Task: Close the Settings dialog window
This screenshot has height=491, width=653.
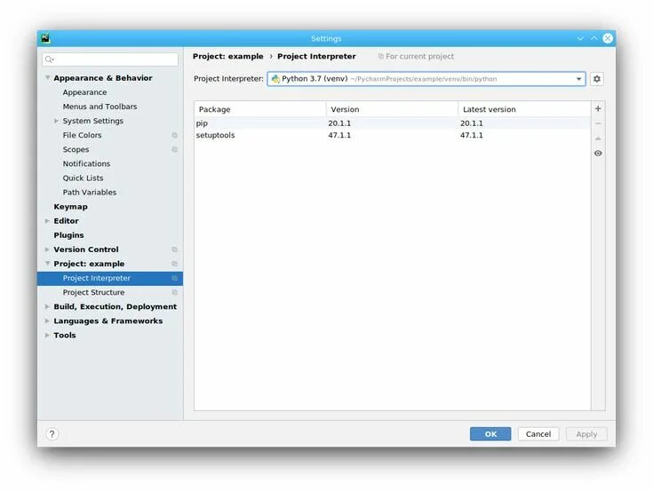Action: tap(608, 38)
